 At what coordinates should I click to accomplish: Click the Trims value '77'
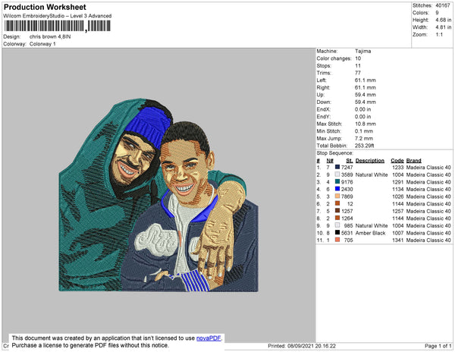pos(358,73)
